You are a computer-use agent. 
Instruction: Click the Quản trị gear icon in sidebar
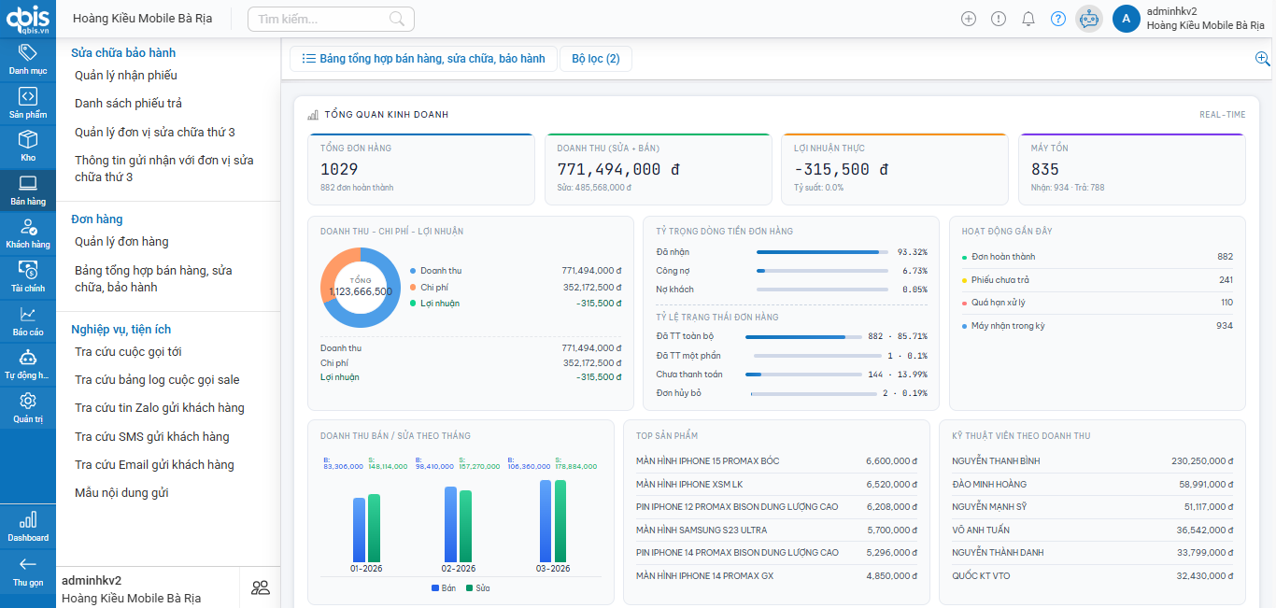pyautogui.click(x=27, y=403)
